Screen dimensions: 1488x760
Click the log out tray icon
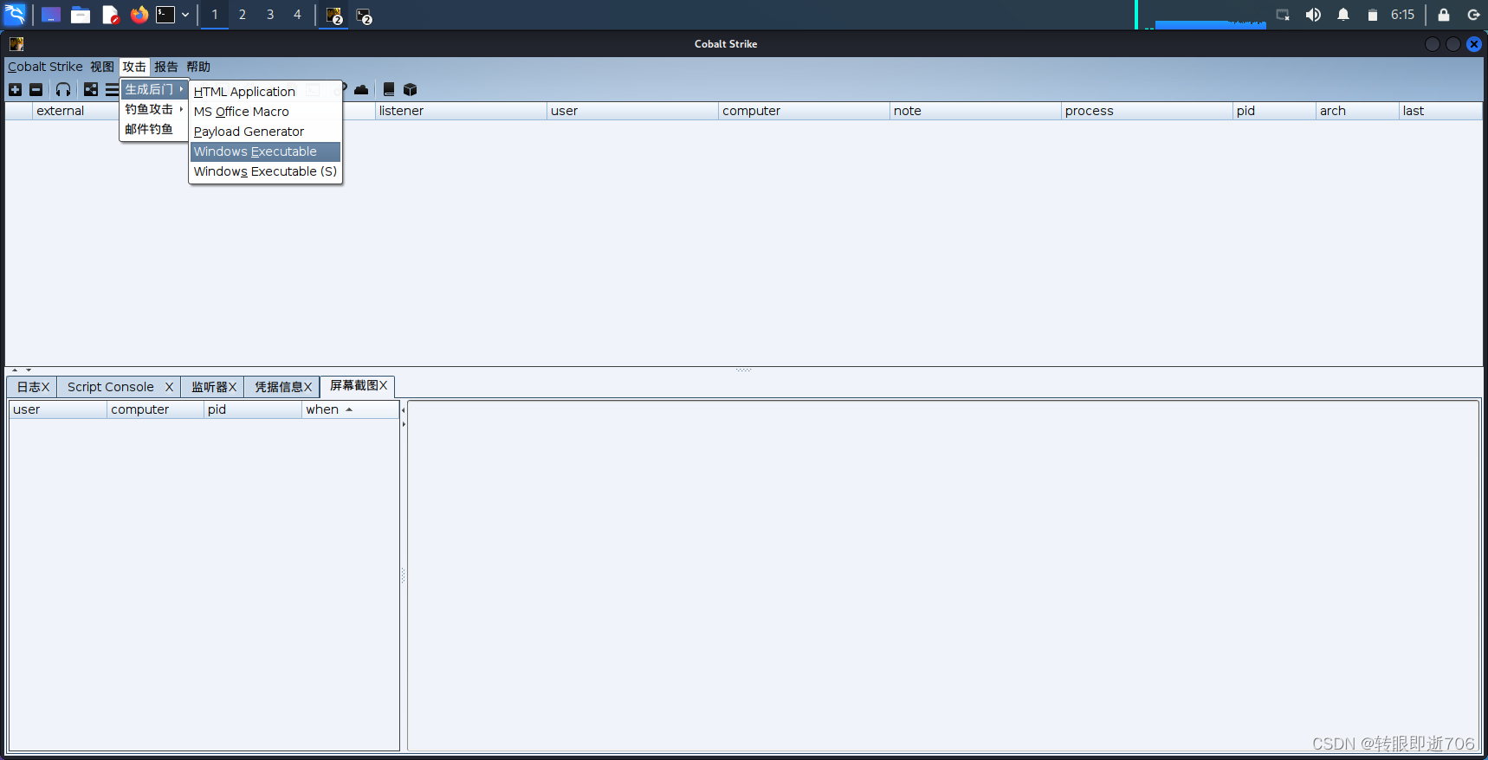(x=1473, y=15)
